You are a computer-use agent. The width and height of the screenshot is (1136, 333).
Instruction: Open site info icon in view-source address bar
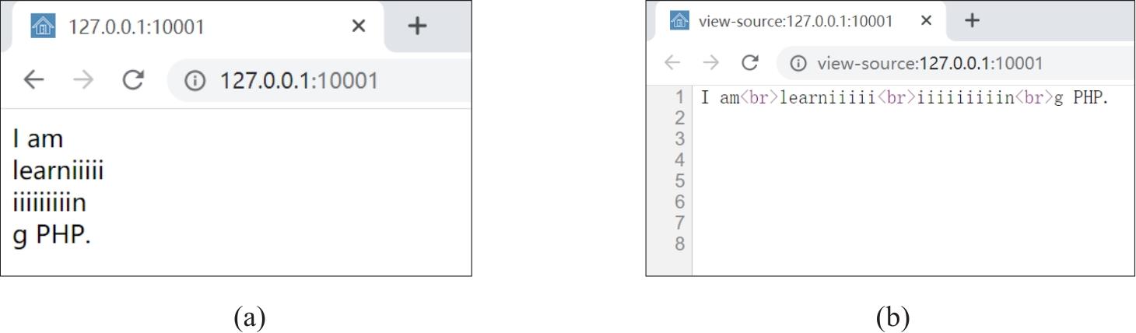(798, 63)
